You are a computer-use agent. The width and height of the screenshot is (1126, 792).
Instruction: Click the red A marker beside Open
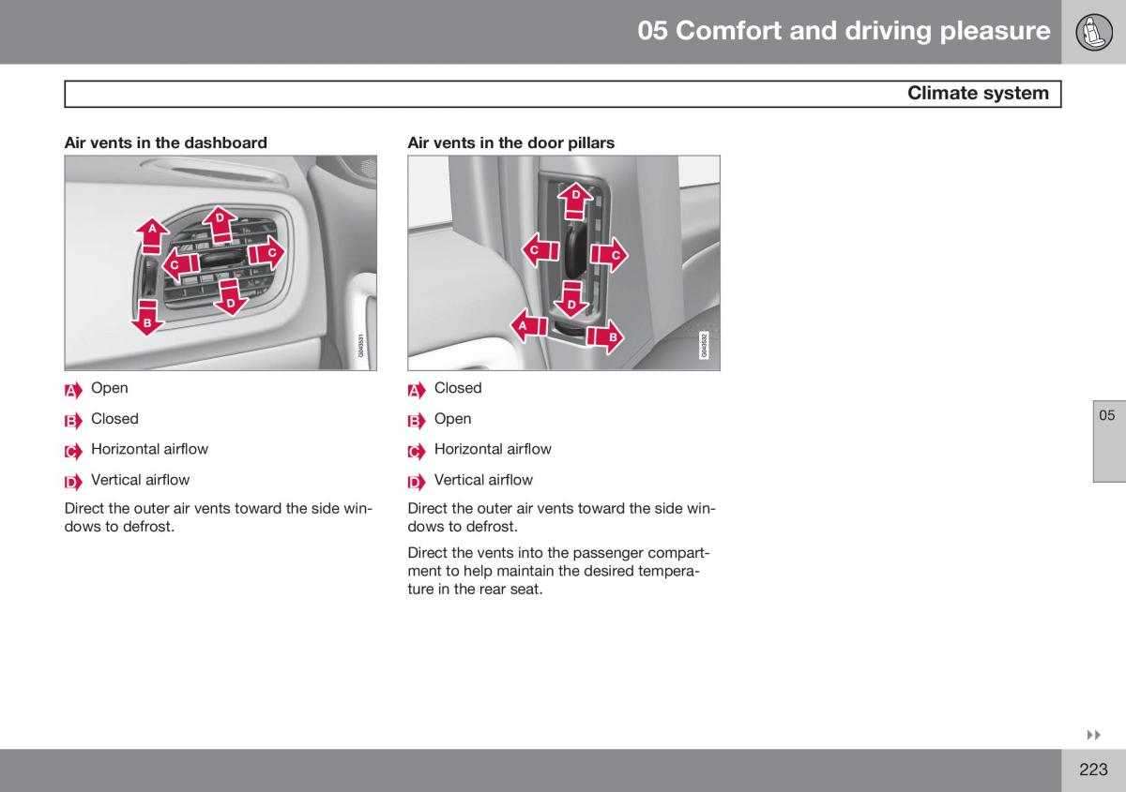(x=73, y=390)
